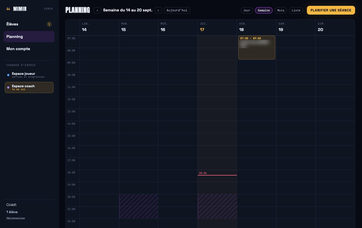
Task: Click the Mer. 16 day header
Action: (x=178, y=27)
